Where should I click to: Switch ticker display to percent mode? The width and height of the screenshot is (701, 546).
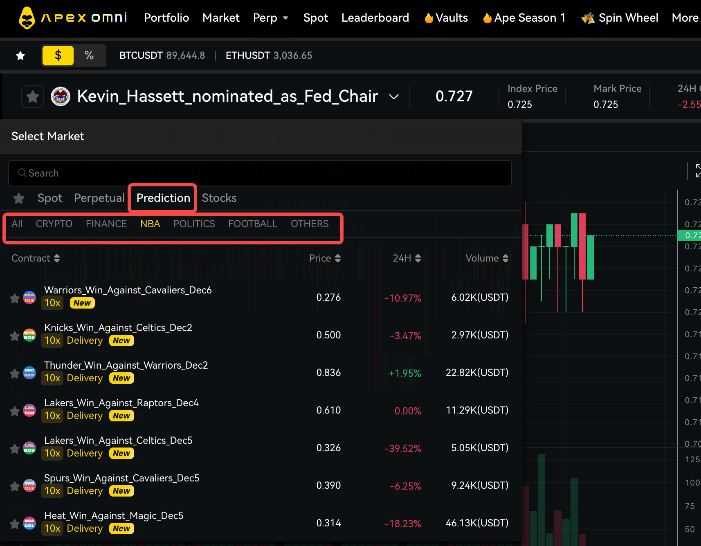pos(89,56)
